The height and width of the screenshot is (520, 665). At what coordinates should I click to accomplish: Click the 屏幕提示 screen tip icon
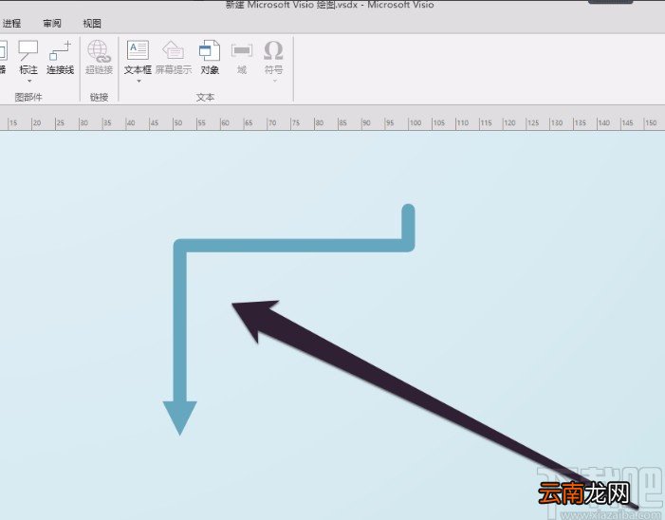(174, 51)
